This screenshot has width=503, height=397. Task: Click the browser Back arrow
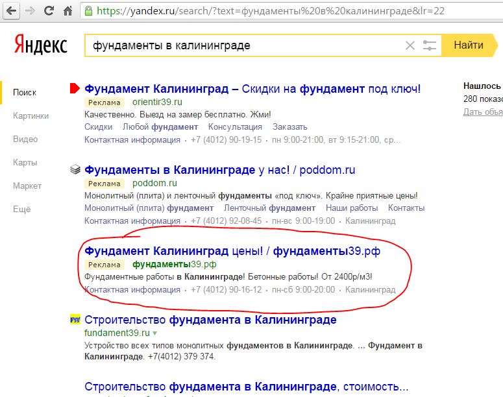(12, 11)
